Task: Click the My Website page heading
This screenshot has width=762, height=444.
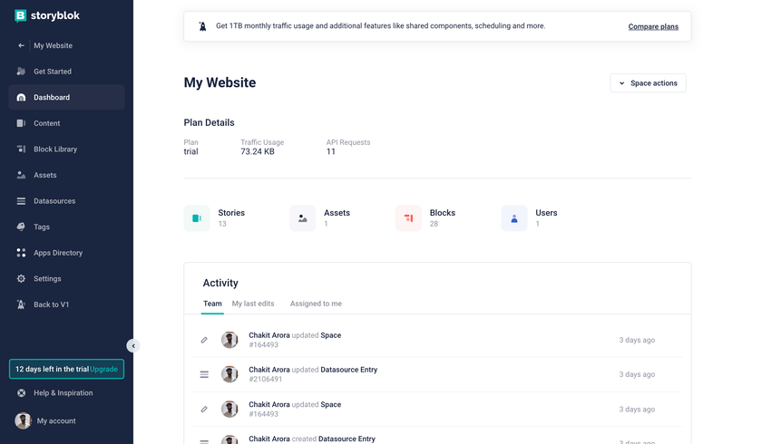Action: (x=220, y=82)
